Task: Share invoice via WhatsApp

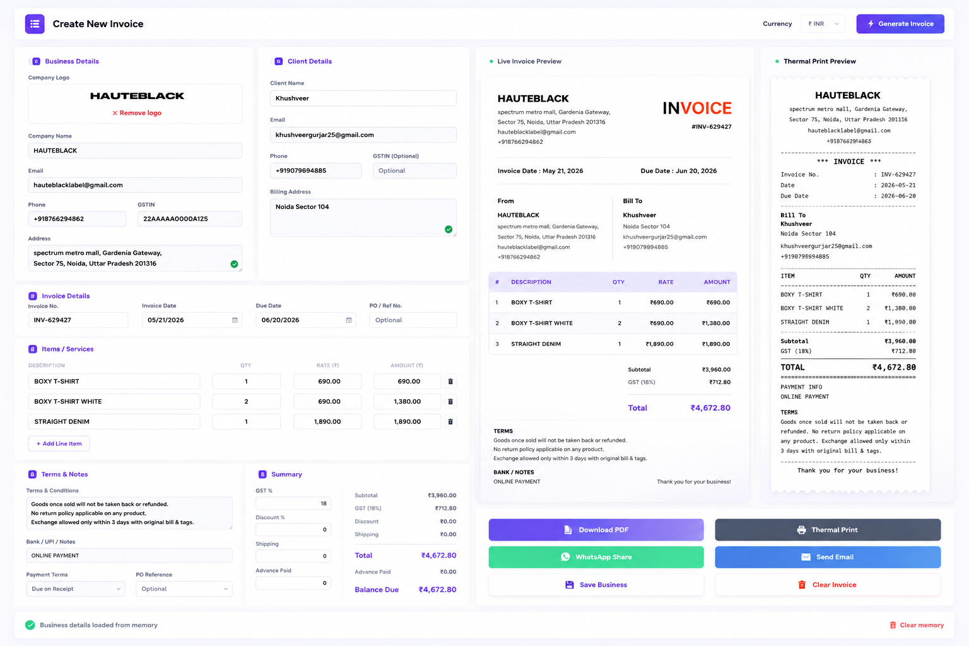Action: (x=596, y=557)
